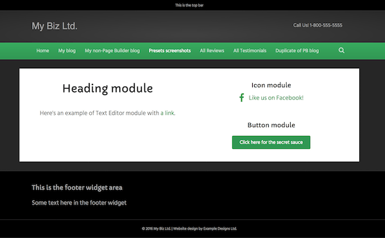Open Presets screenshots menu item

click(x=169, y=51)
